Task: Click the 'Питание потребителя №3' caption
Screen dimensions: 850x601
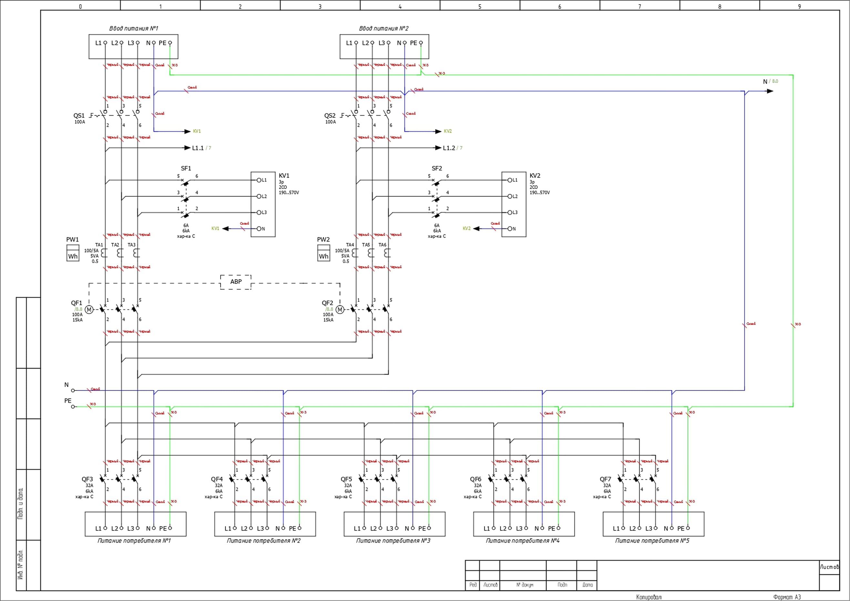Action: (393, 541)
